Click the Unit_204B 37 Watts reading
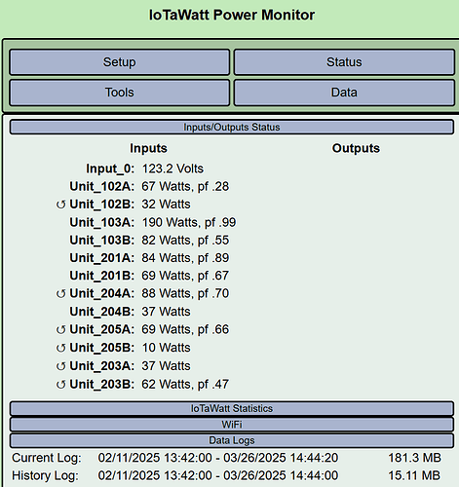 [166, 312]
